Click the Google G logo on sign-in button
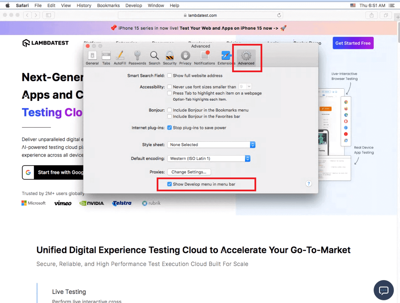 (28, 172)
